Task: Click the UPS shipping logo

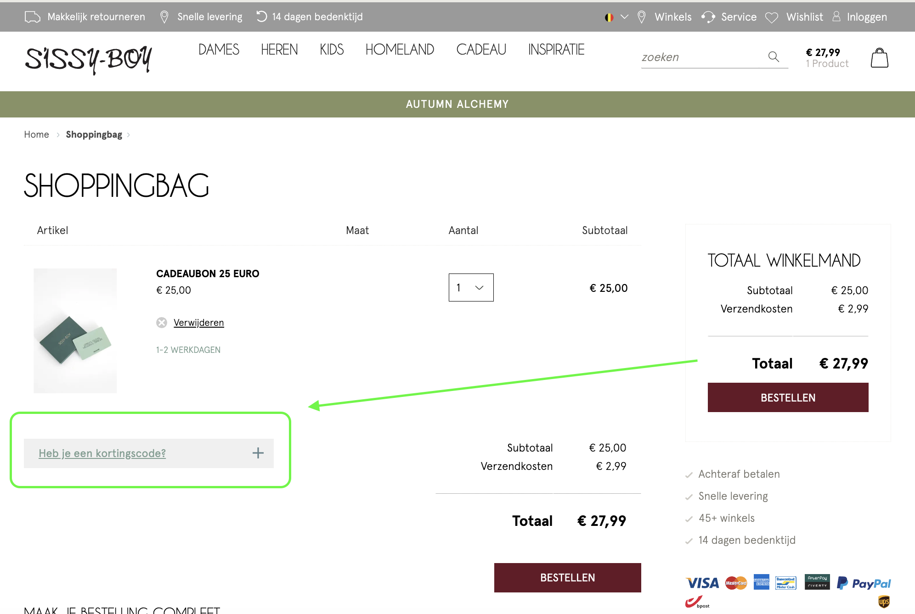Action: pyautogui.click(x=884, y=602)
